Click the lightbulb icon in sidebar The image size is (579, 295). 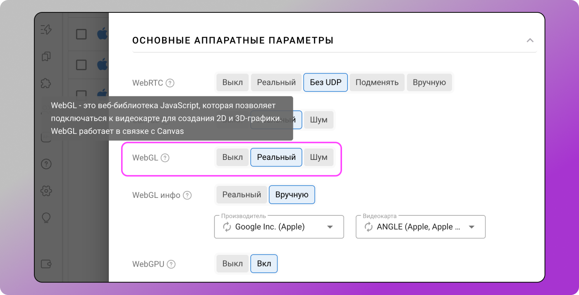[46, 218]
